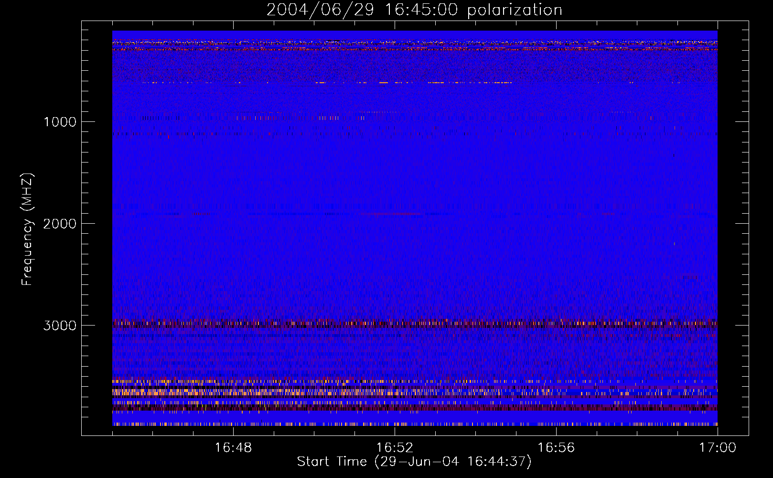The height and width of the screenshot is (478, 773).
Task: Select the "1000" frequency axis label
Action: (60, 122)
